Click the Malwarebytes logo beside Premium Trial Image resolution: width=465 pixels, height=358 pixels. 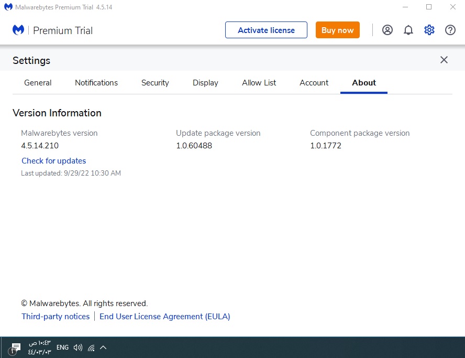(x=18, y=30)
